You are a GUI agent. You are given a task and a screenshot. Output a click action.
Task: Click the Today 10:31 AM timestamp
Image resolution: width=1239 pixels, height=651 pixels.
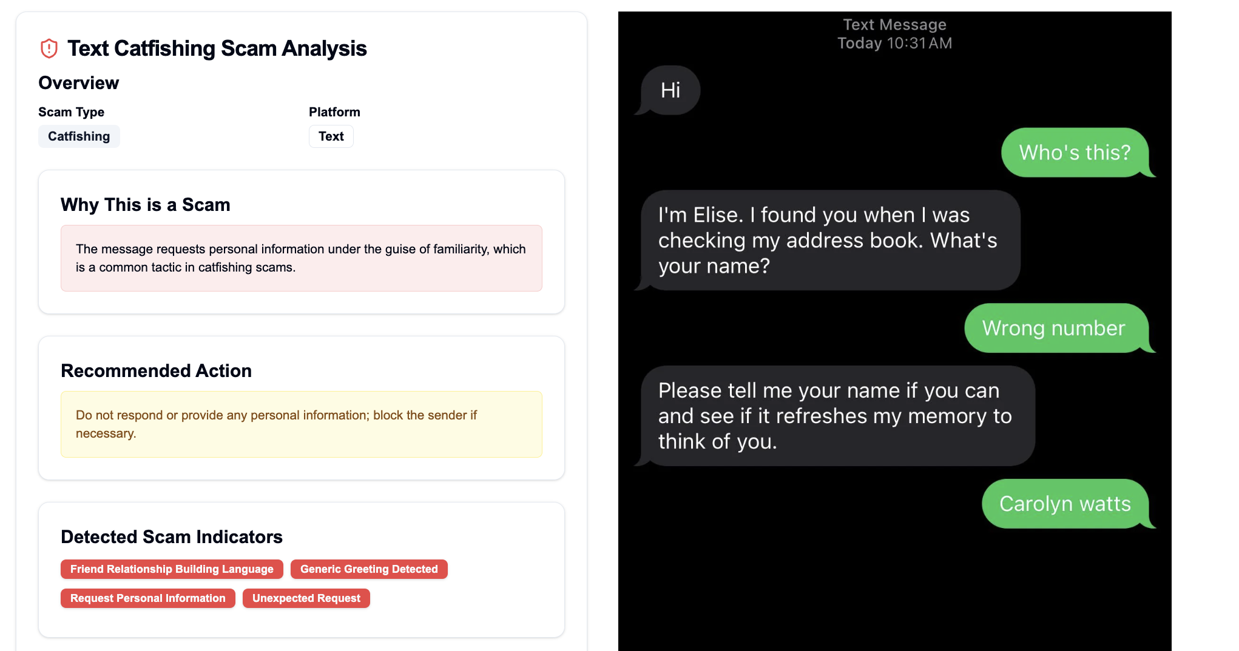click(x=895, y=43)
